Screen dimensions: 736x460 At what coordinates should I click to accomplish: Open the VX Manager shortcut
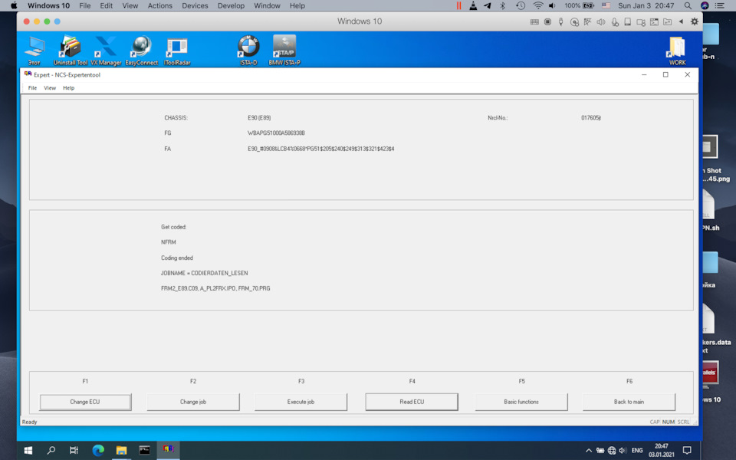106,50
